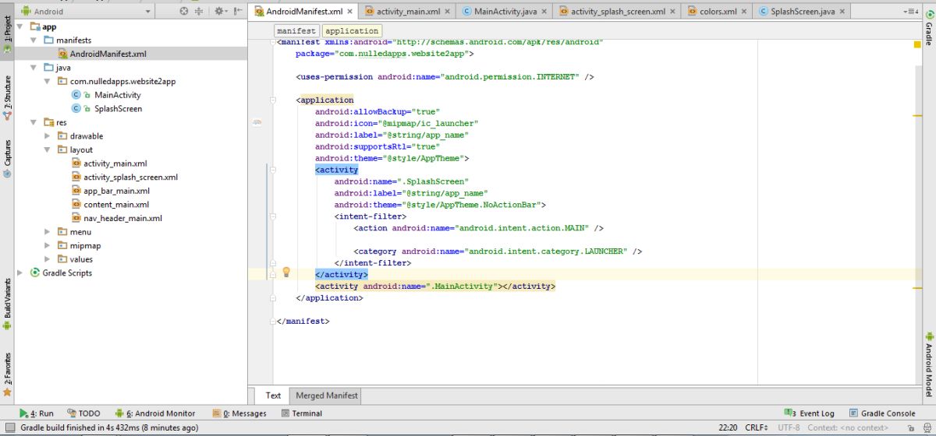Image resolution: width=936 pixels, height=436 pixels.
Task: Click the launcher icon gutter preview
Action: click(x=257, y=123)
